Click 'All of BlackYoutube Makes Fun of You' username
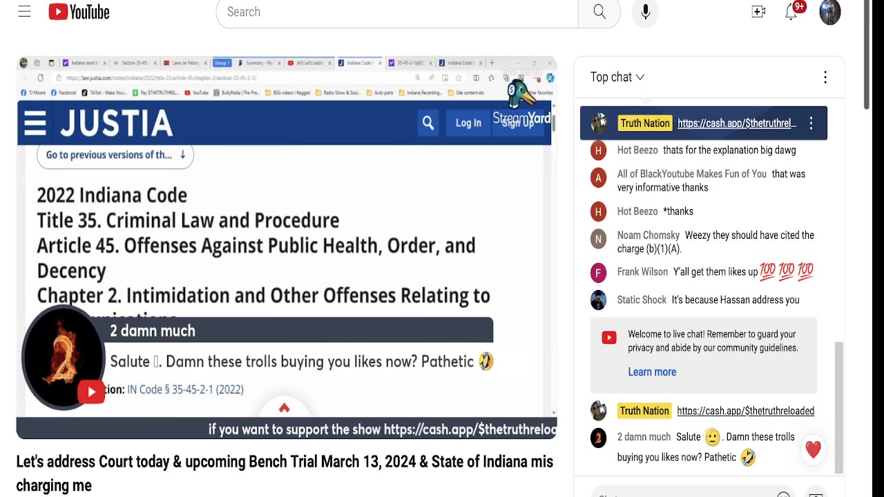The image size is (884, 497). [x=691, y=174]
